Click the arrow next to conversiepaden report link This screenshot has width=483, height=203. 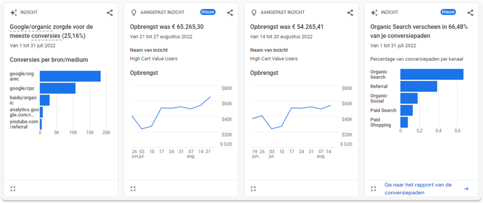pyautogui.click(x=466, y=189)
